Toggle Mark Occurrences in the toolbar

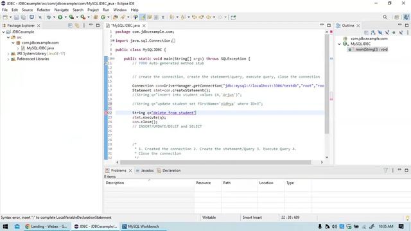(x=143, y=17)
